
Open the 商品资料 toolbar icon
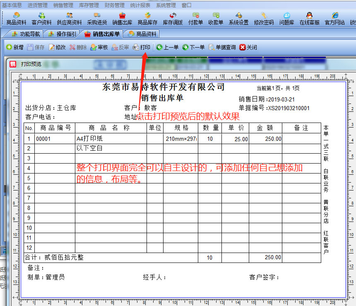point(17,19)
